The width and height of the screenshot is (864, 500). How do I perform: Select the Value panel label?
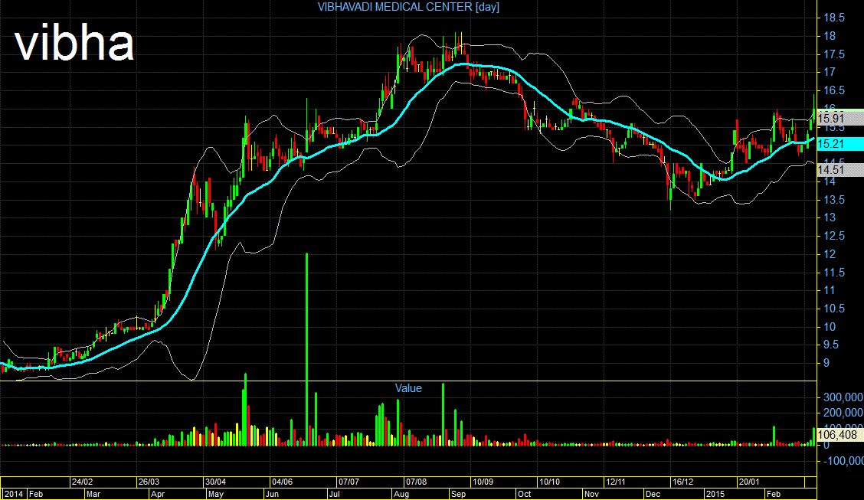(408, 388)
